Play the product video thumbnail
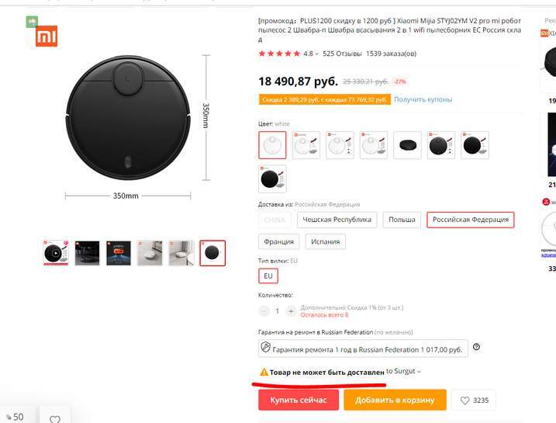 click(x=56, y=253)
